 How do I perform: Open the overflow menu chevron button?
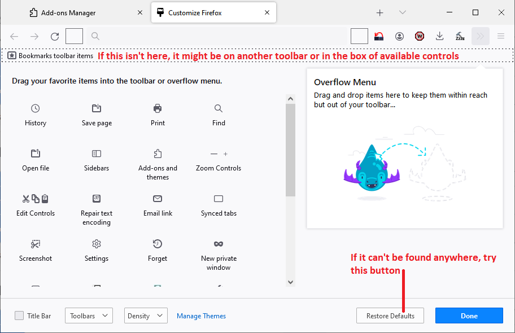[x=481, y=36]
